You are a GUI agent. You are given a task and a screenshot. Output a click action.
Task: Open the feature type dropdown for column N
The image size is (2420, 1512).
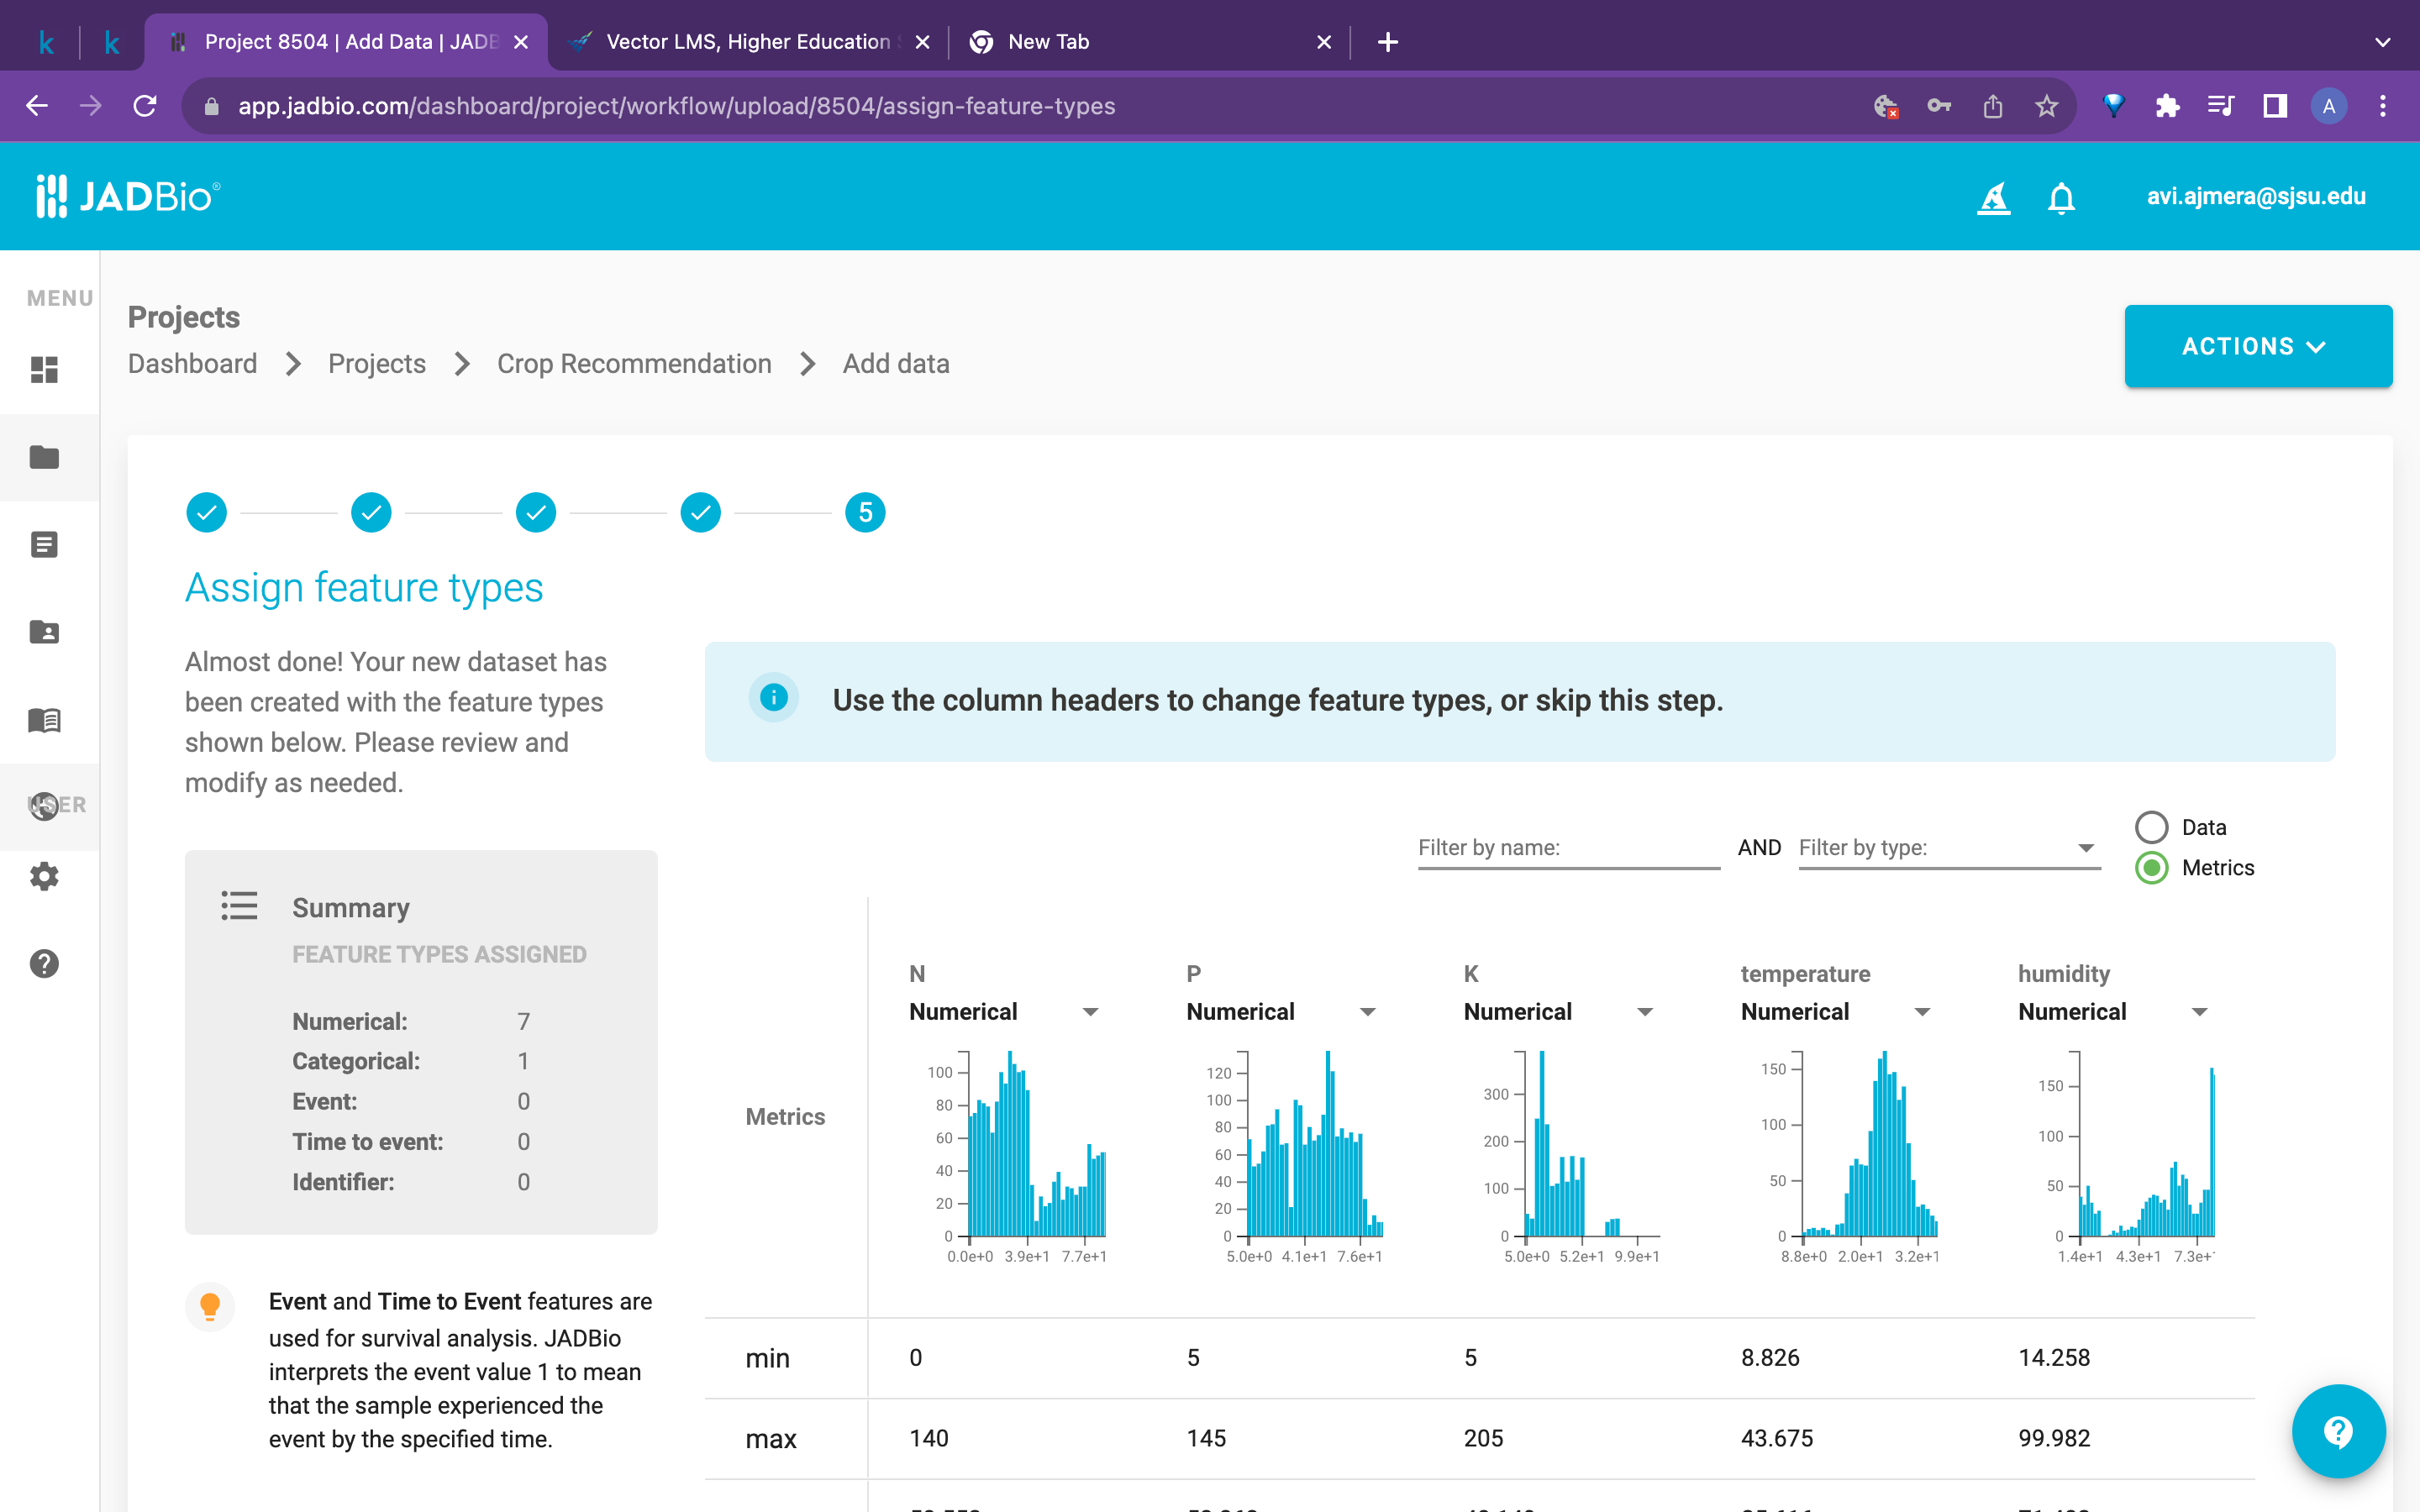(x=1091, y=1011)
